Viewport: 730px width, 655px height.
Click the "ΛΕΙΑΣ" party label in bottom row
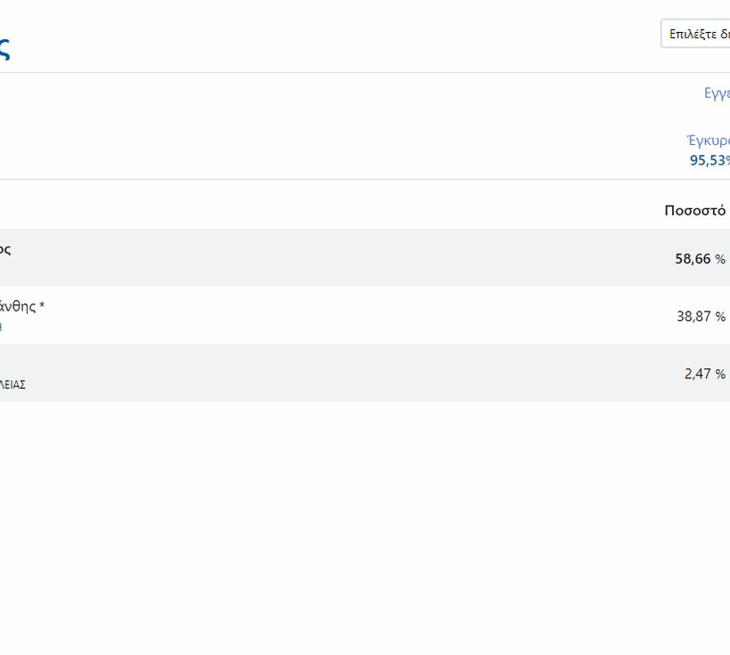point(12,384)
